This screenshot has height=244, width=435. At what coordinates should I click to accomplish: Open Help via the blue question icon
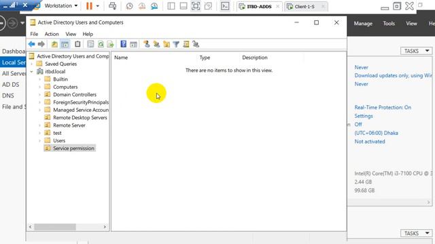coord(123,44)
